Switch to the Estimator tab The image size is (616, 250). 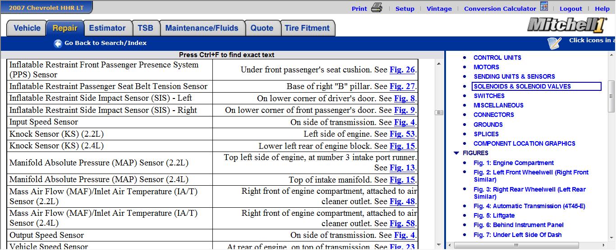pos(107,28)
